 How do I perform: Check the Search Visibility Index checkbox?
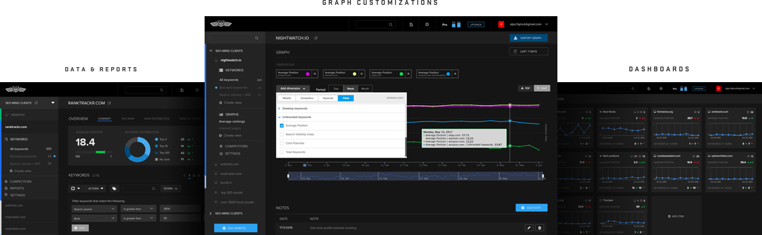click(282, 134)
